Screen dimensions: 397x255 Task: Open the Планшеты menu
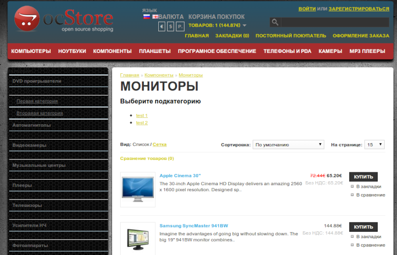pyautogui.click(x=155, y=51)
